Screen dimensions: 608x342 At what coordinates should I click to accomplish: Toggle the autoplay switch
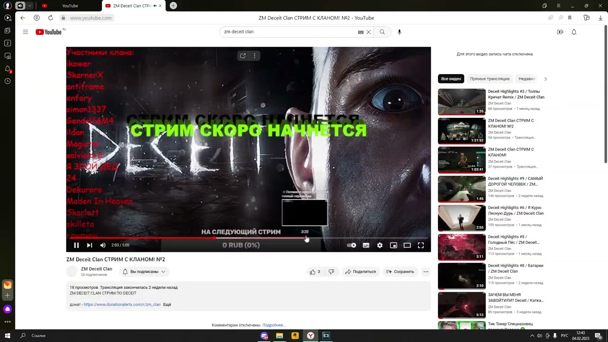[x=351, y=245]
